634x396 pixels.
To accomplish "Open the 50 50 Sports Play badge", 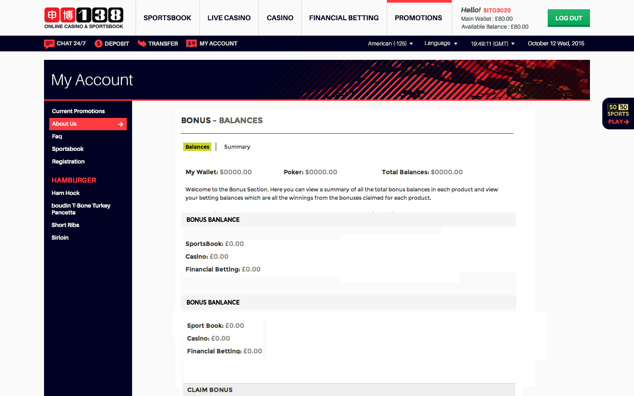I will coord(618,114).
